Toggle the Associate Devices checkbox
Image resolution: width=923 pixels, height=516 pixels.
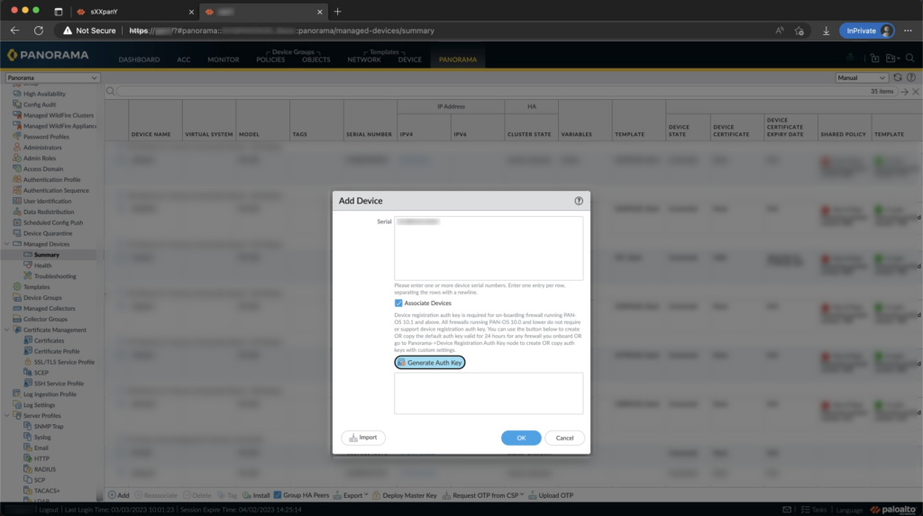point(398,303)
